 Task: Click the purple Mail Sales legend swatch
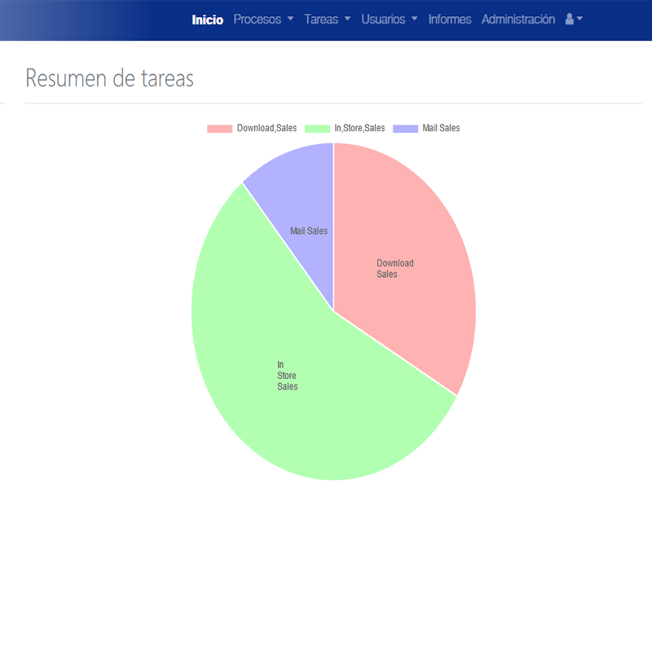[405, 129]
